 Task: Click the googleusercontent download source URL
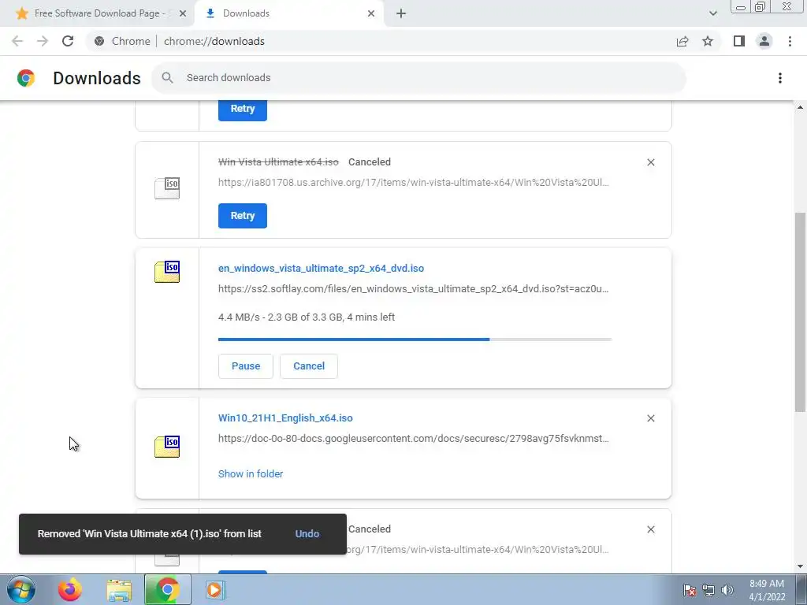pyautogui.click(x=413, y=439)
